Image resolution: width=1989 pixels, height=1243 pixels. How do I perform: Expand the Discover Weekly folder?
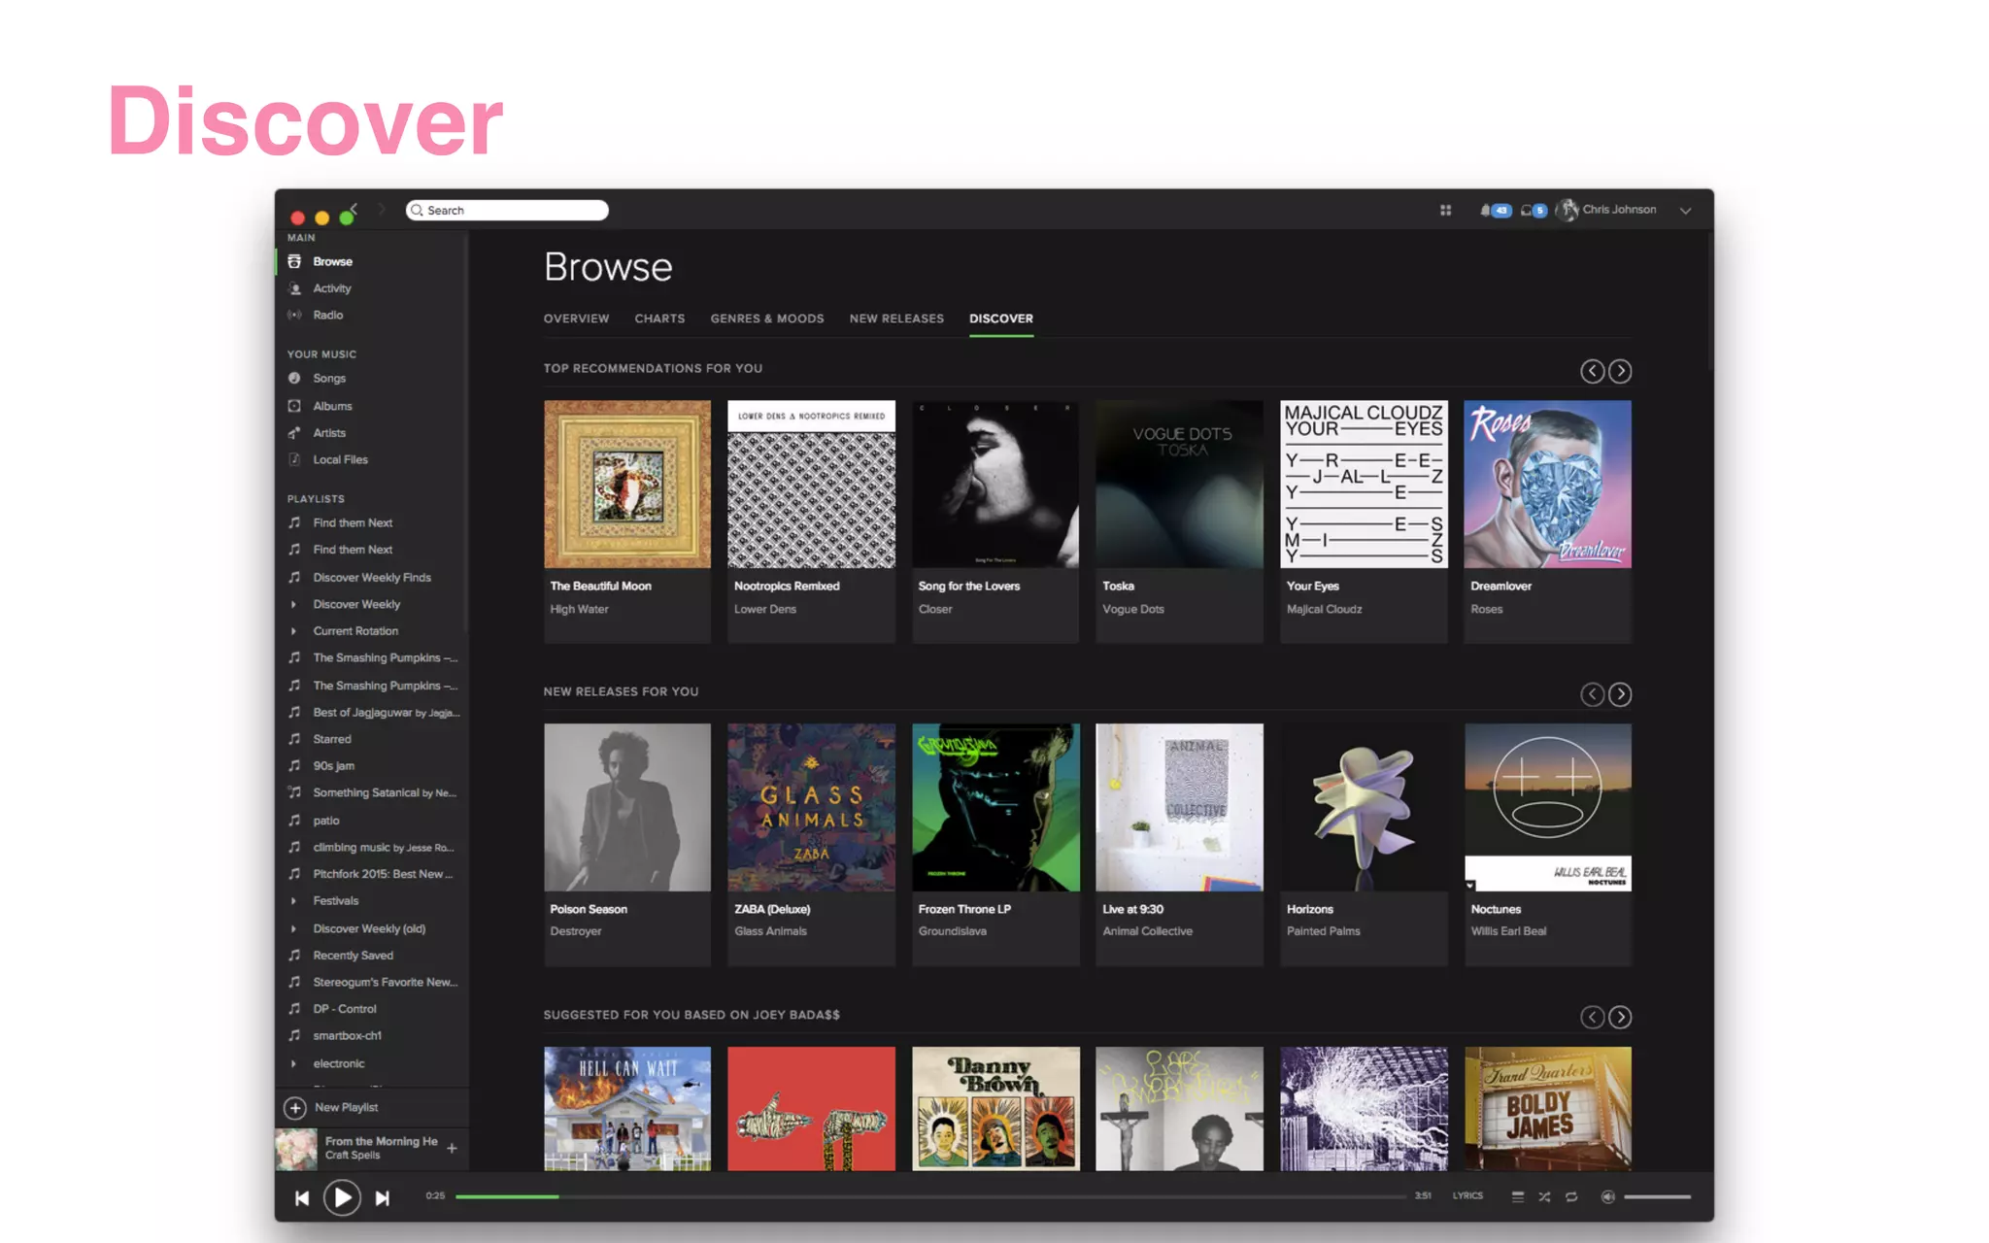(293, 604)
